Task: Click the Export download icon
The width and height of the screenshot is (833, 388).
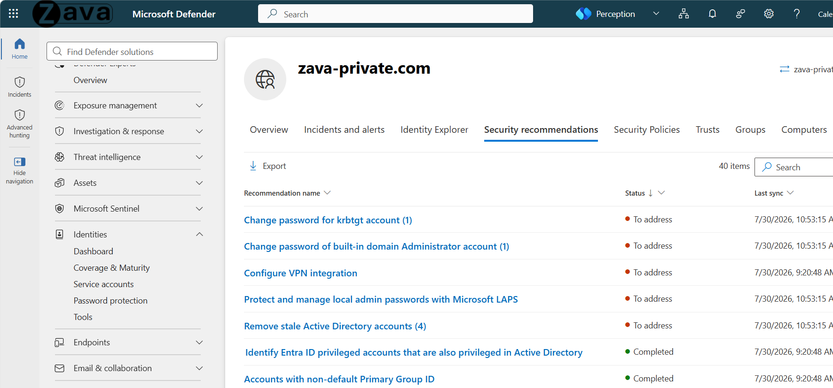Action: pos(253,166)
